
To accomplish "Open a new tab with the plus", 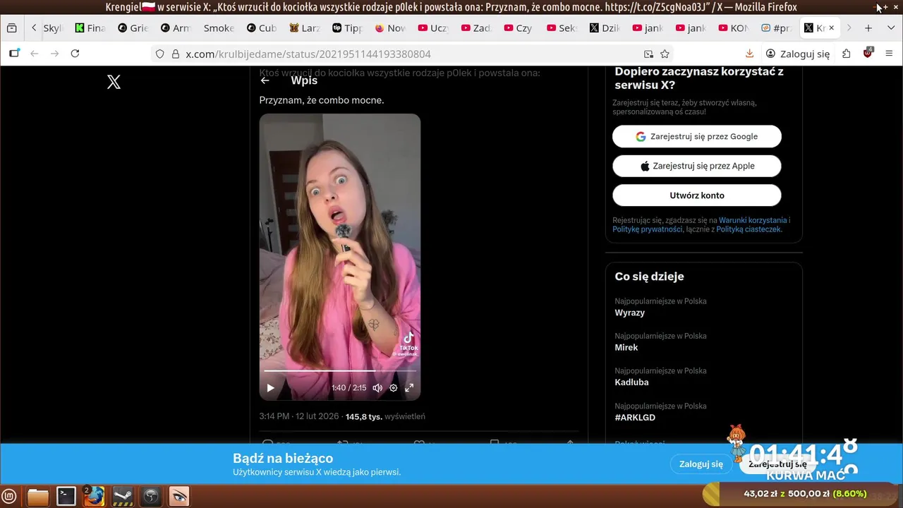I will point(868,28).
